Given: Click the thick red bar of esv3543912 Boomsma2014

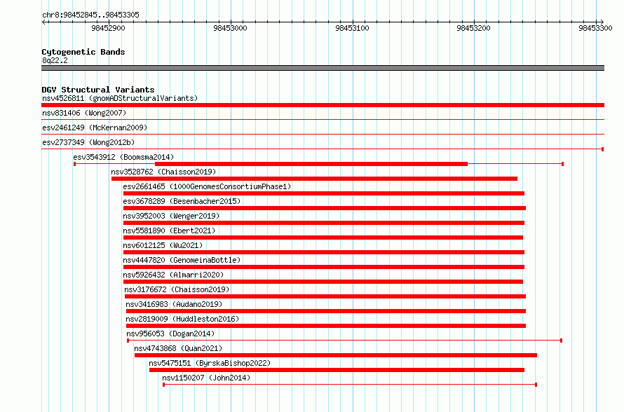Looking at the screenshot, I should pos(311,164).
